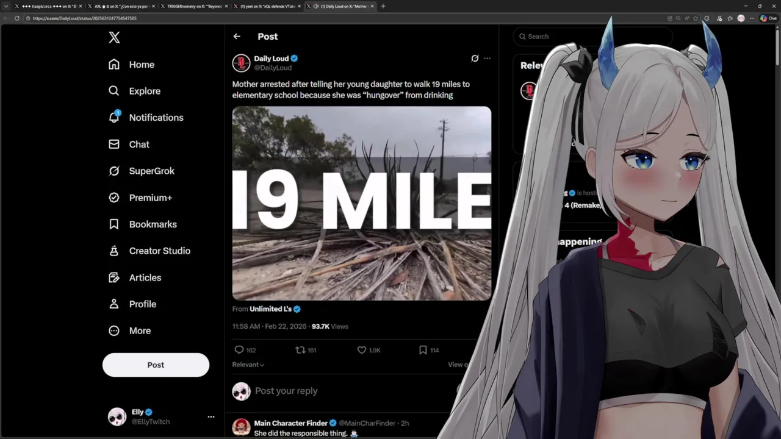Close the TRIGGERnometry browser tab

point(226,6)
